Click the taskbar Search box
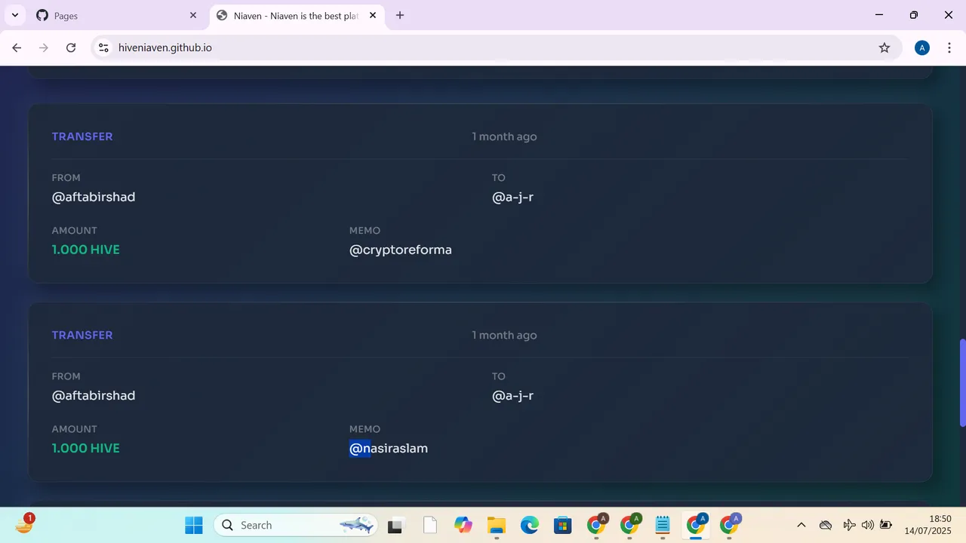966x543 pixels. (295, 525)
